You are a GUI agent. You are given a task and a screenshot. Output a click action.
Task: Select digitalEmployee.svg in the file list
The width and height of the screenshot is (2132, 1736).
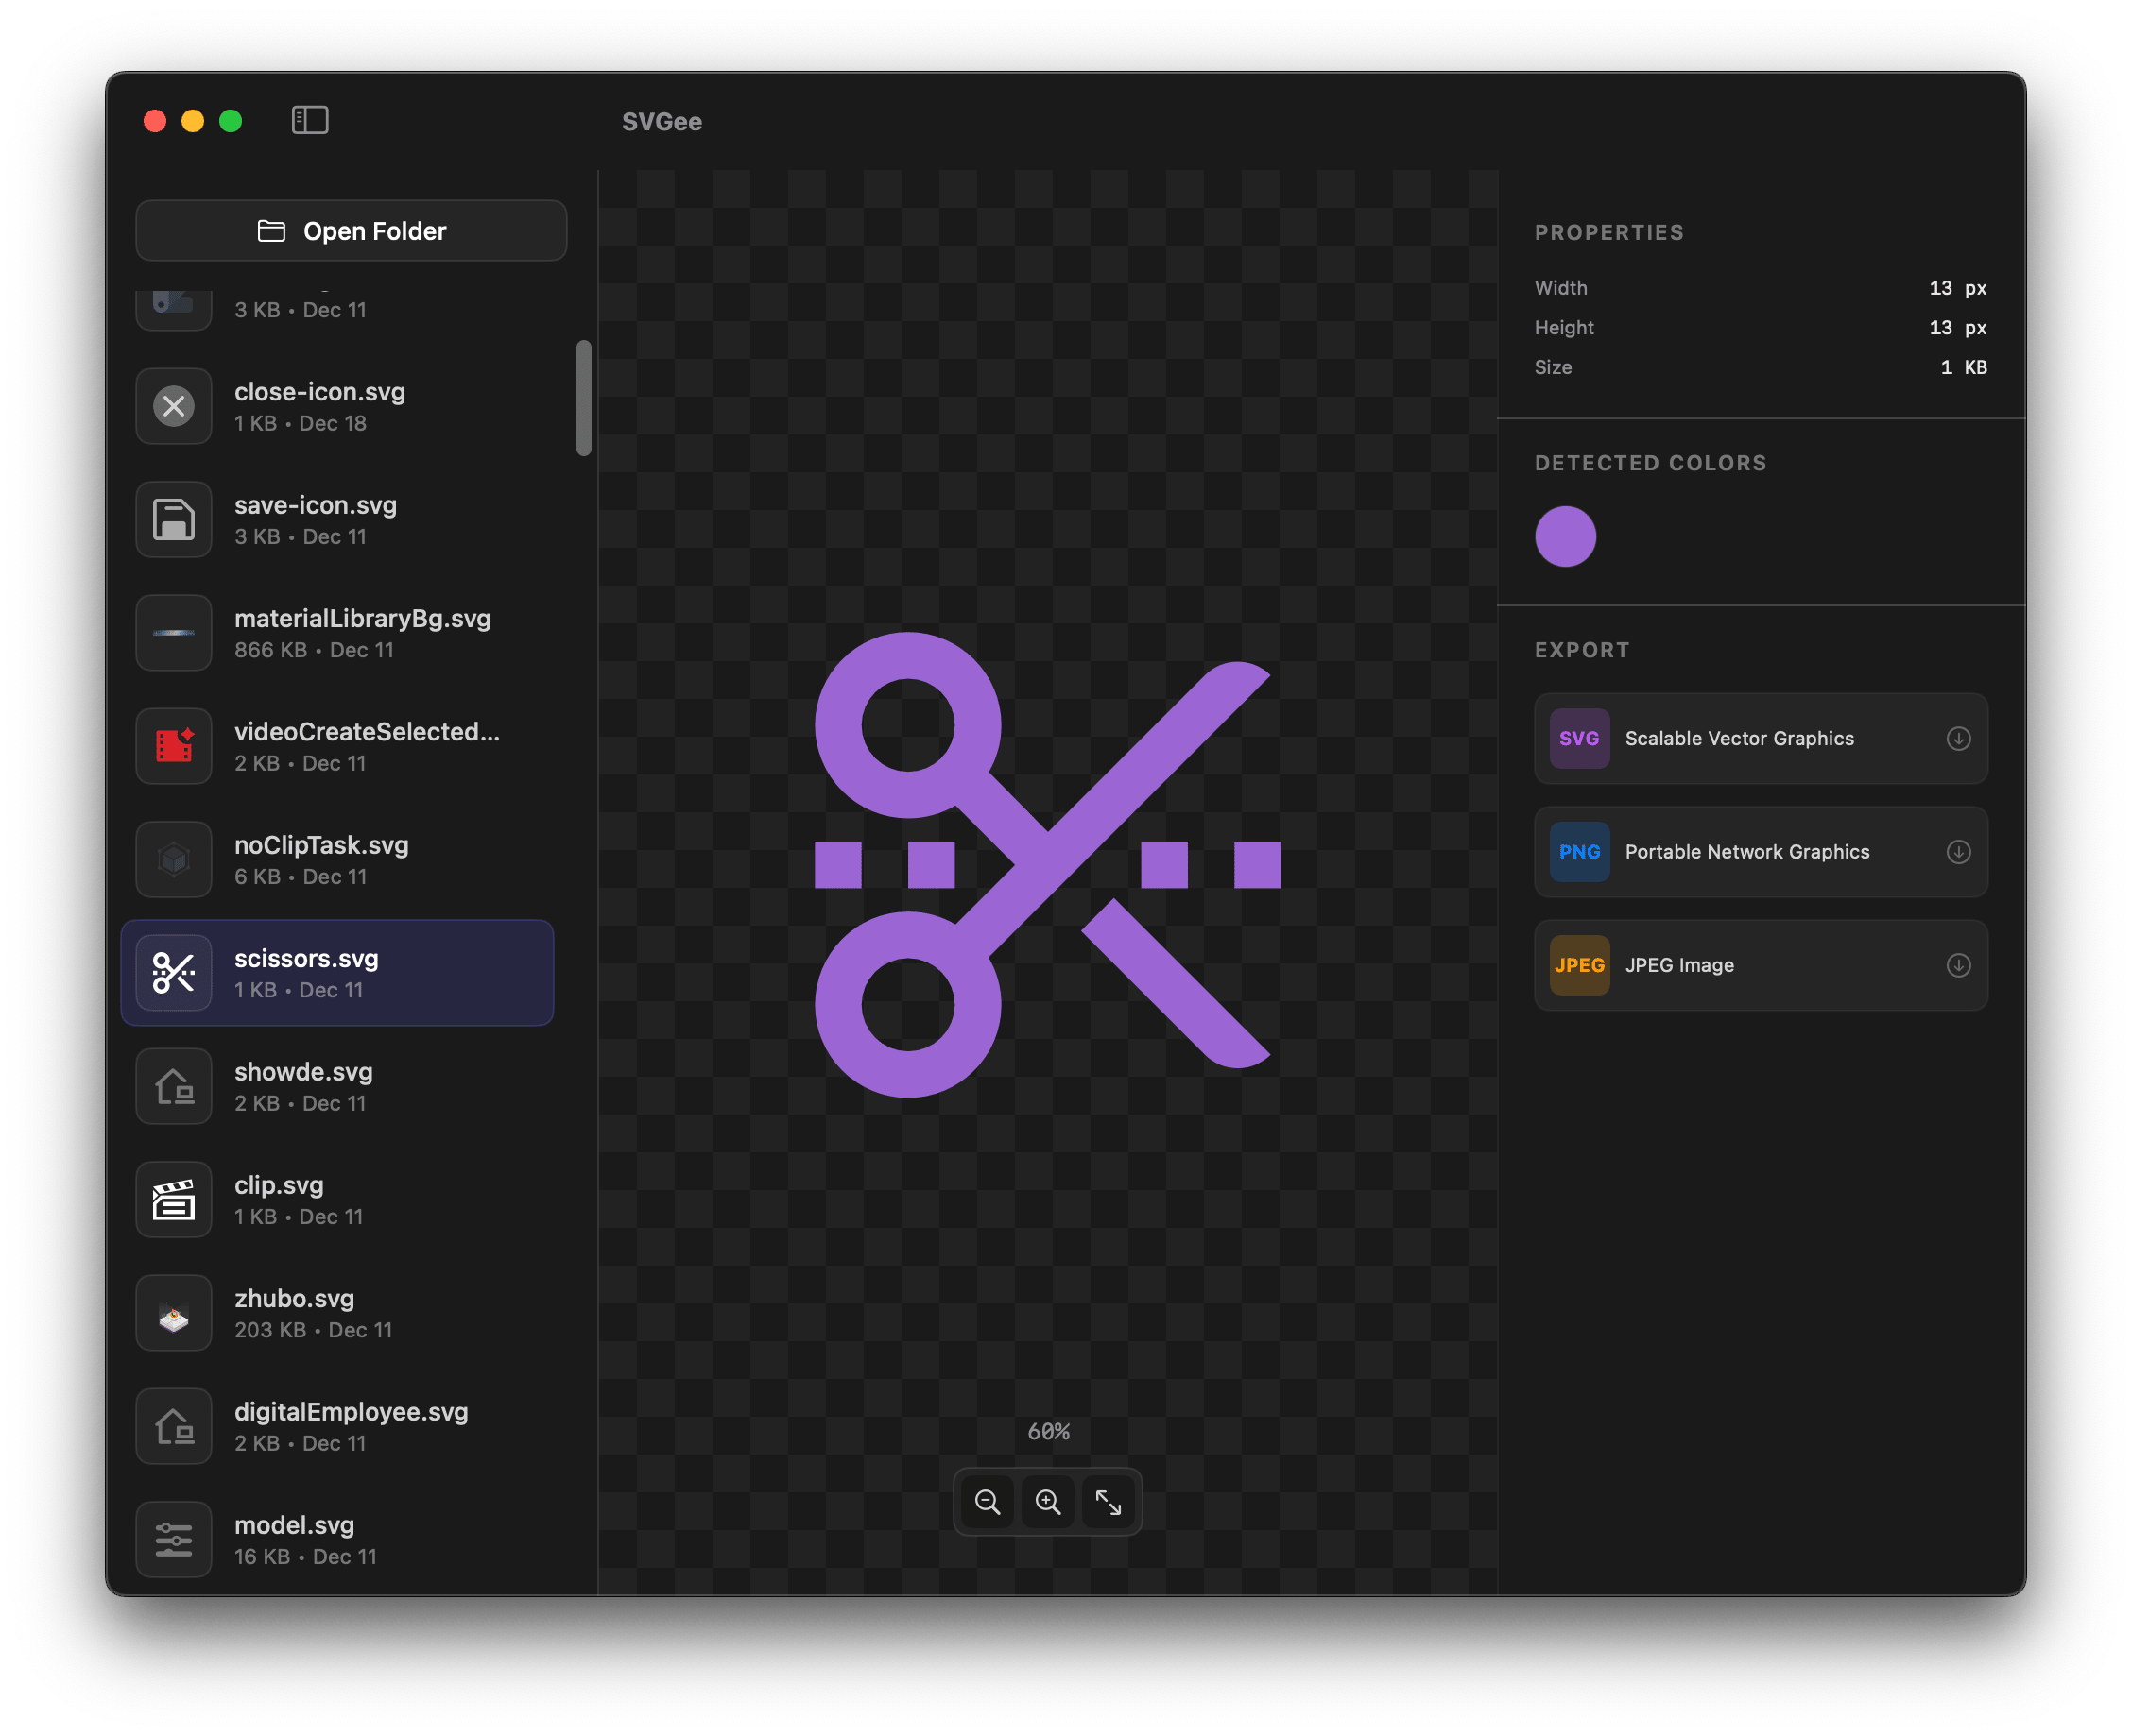[340, 1426]
